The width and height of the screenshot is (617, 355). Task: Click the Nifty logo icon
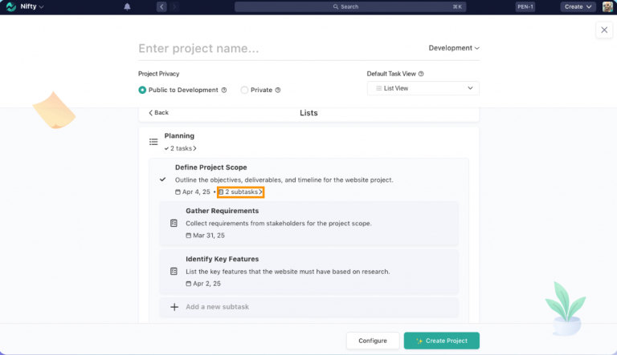coord(11,6)
